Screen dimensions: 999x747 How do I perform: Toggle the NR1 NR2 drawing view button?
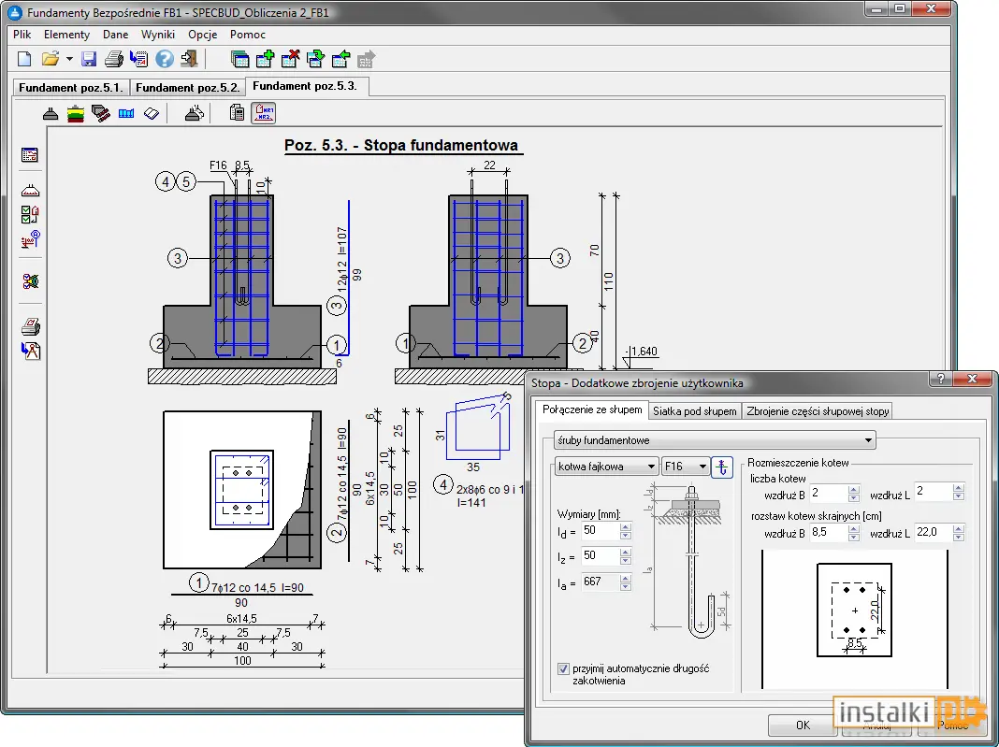pos(263,113)
